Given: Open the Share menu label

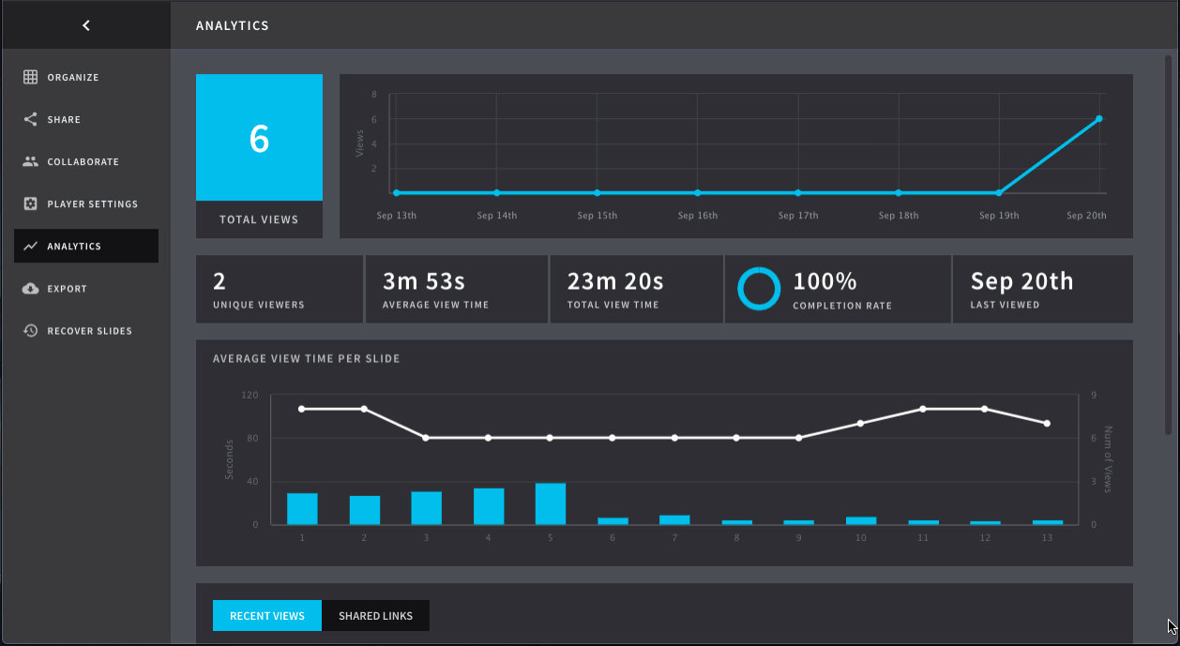Looking at the screenshot, I should 64,120.
